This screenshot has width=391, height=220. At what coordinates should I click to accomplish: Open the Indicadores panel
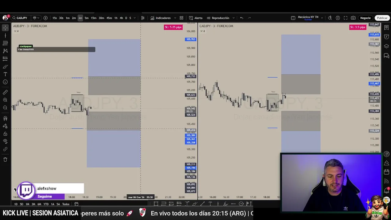[160, 18]
